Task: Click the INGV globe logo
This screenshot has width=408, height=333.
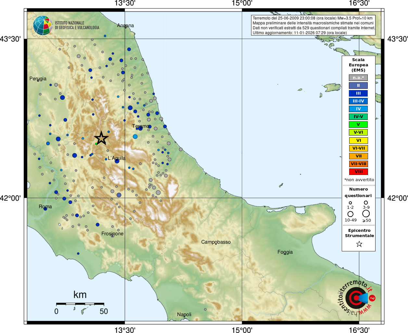Action: [43, 25]
